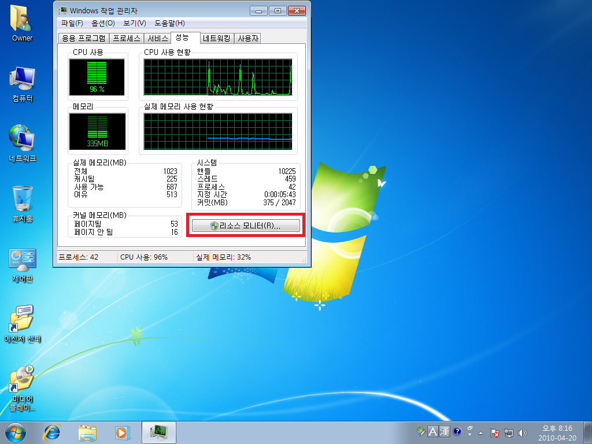Select the 제어판 control panel icon
Screen dimensions: 592x444
pyautogui.click(x=23, y=265)
